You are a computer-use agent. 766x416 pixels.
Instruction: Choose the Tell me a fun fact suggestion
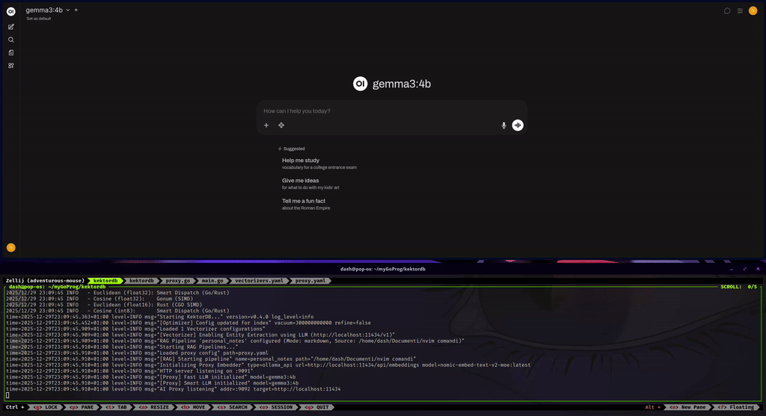pyautogui.click(x=306, y=204)
